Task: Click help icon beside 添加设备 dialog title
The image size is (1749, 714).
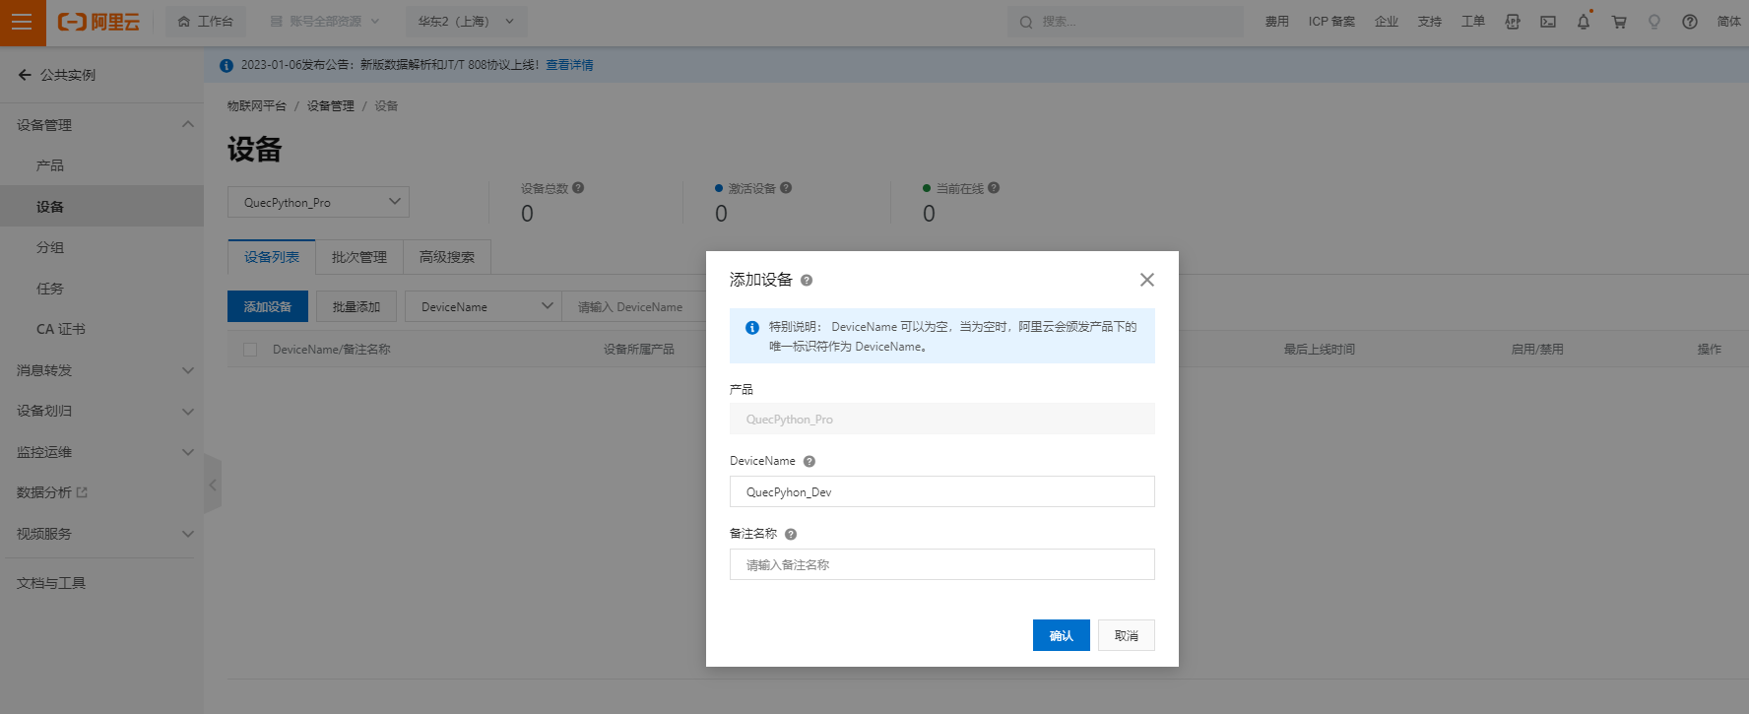Action: (x=807, y=281)
